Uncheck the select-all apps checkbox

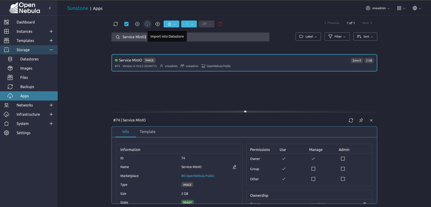point(126,24)
